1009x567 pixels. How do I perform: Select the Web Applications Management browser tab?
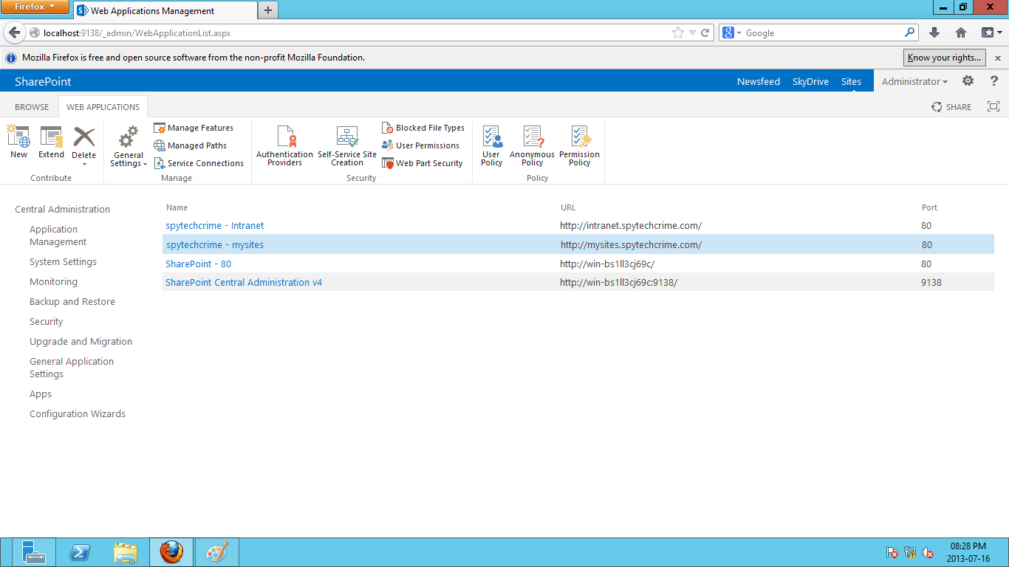[165, 10]
